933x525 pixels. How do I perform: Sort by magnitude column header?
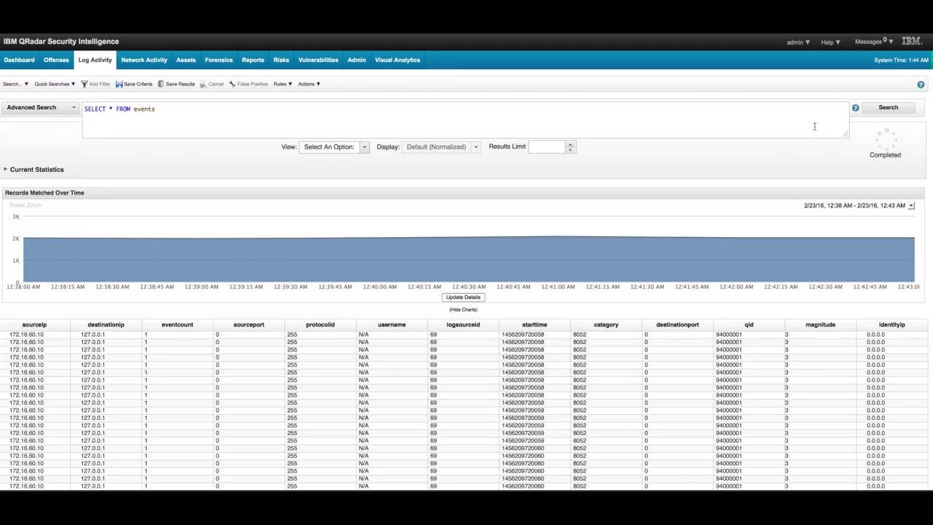(820, 324)
